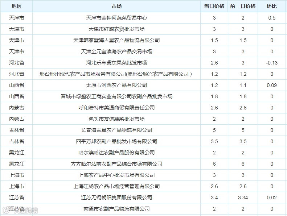Select 上海江杨农产品市场经营管理有限公司 cell
Screen dimensions: 287x216
pyautogui.click(x=116, y=186)
